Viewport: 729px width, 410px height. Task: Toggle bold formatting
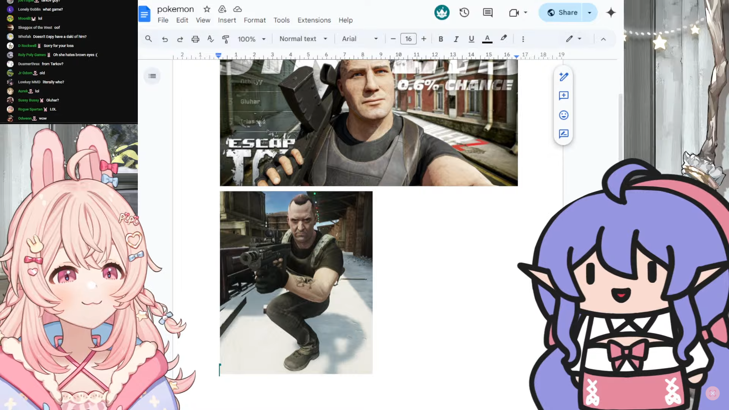(x=440, y=39)
